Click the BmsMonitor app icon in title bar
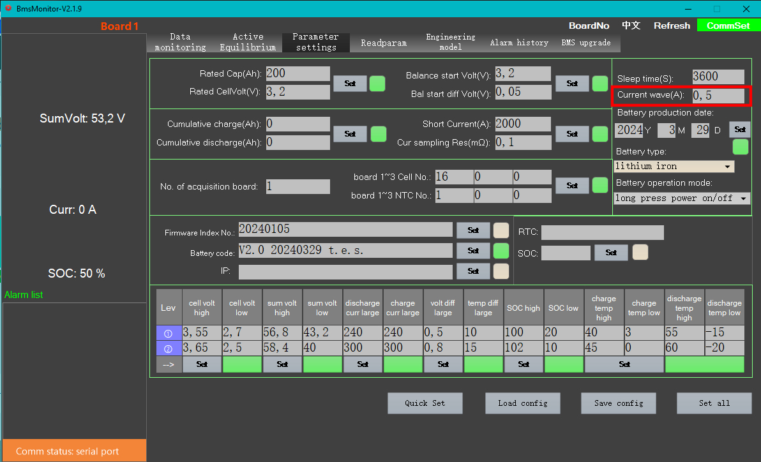 tap(8, 9)
